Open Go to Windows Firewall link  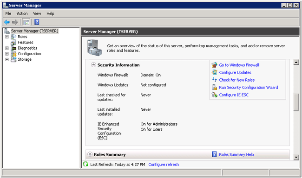coord(239,65)
